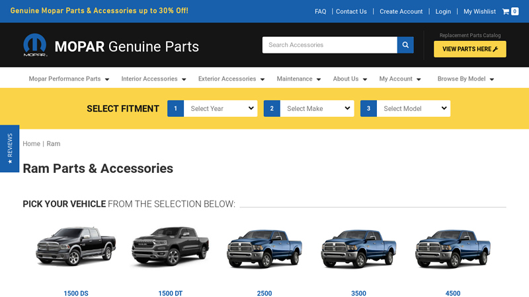The width and height of the screenshot is (529, 297).
Task: Select the 4500 truck image
Action: pyautogui.click(x=453, y=249)
